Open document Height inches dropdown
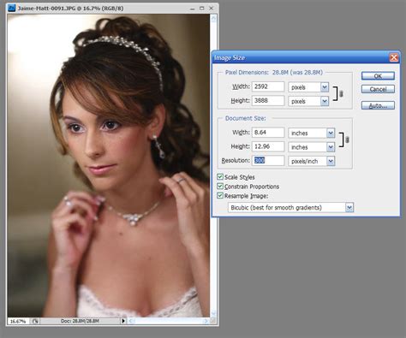406x338 pixels. click(331, 147)
